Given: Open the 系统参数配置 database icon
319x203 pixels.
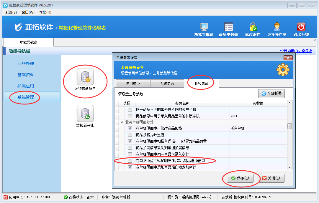Looking at the screenshot, I should click(x=85, y=77).
